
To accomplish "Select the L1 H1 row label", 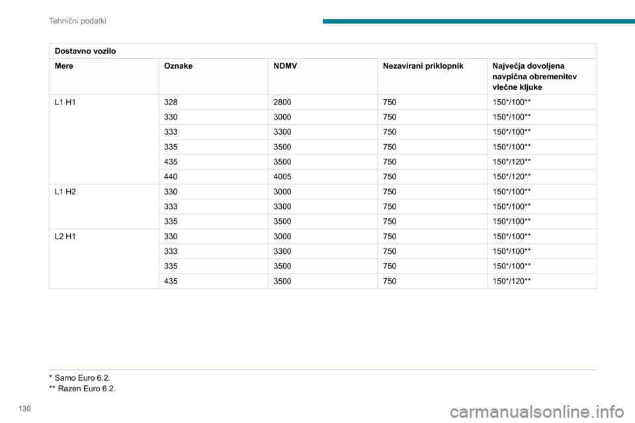I will [65, 102].
